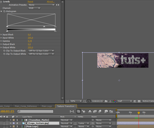Click the show channel color icon in viewer

tap(114, 101)
